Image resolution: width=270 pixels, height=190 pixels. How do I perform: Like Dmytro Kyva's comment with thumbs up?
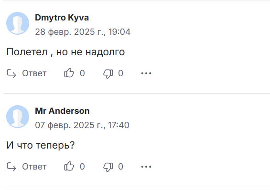(69, 73)
